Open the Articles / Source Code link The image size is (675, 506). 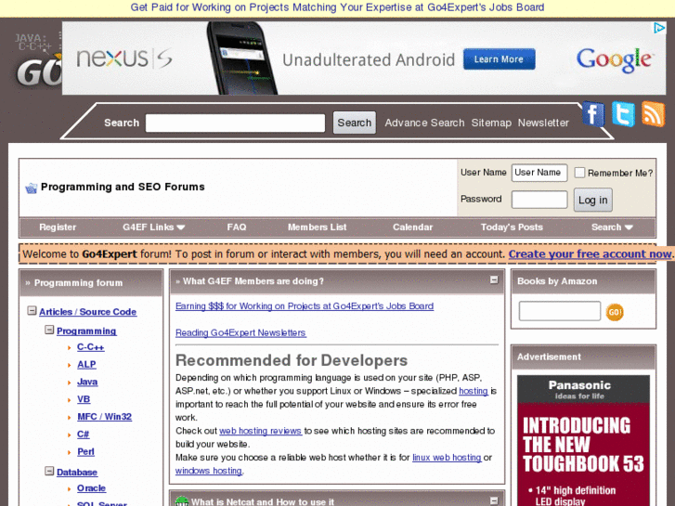pyautogui.click(x=88, y=312)
